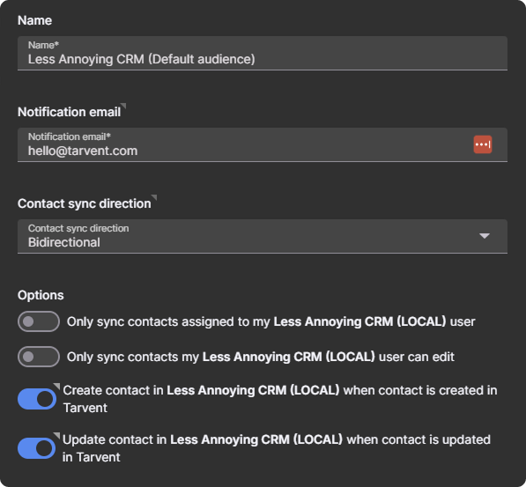This screenshot has height=487, width=526.
Task: Click the Name section heading
Action: [x=34, y=20]
